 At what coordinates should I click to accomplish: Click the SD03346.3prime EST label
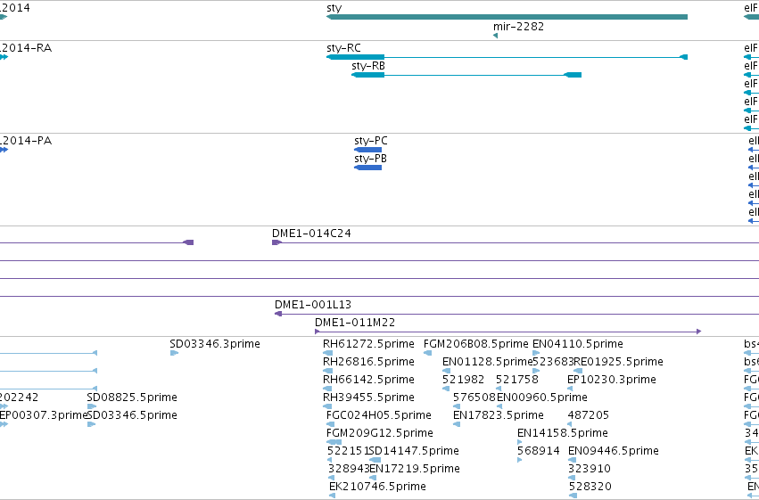pyautogui.click(x=215, y=344)
